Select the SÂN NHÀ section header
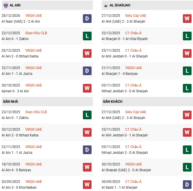193x191 pixels. click(11, 102)
